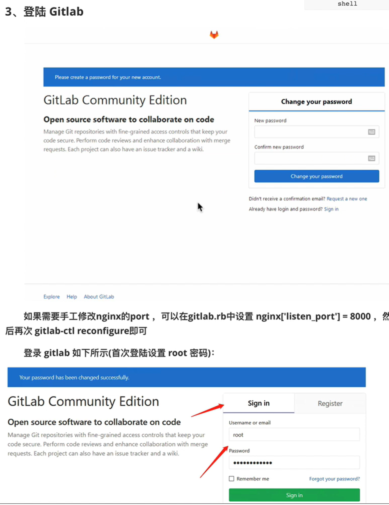Viewport: 389px width, 505px height.
Task: Click the GitLab fox logo
Action: [x=214, y=35]
